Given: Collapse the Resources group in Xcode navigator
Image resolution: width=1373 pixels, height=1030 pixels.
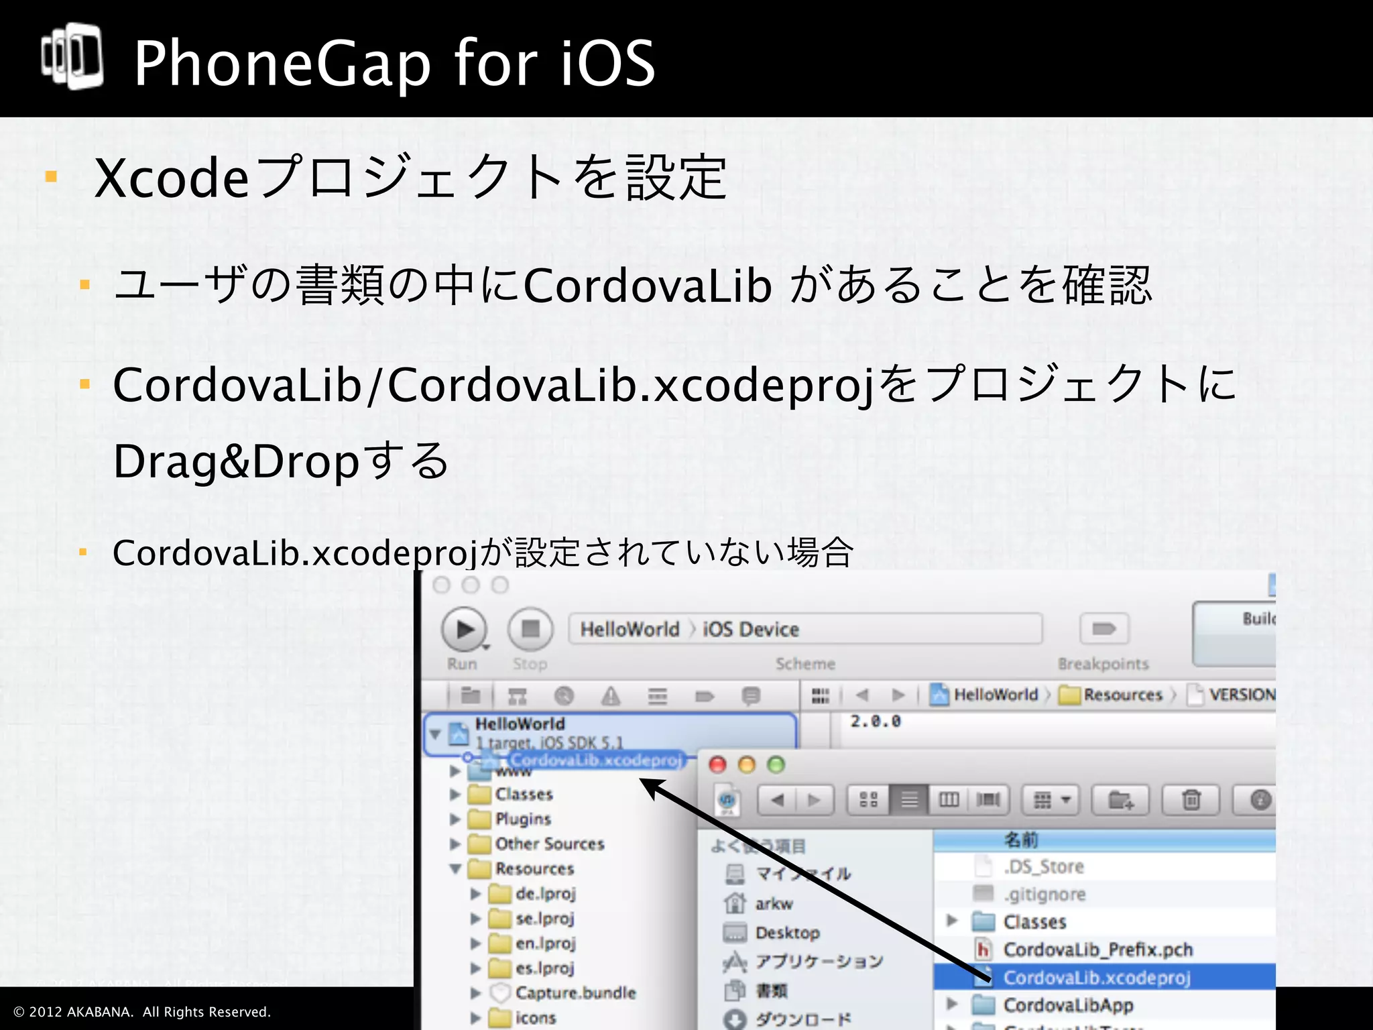Looking at the screenshot, I should click(455, 869).
